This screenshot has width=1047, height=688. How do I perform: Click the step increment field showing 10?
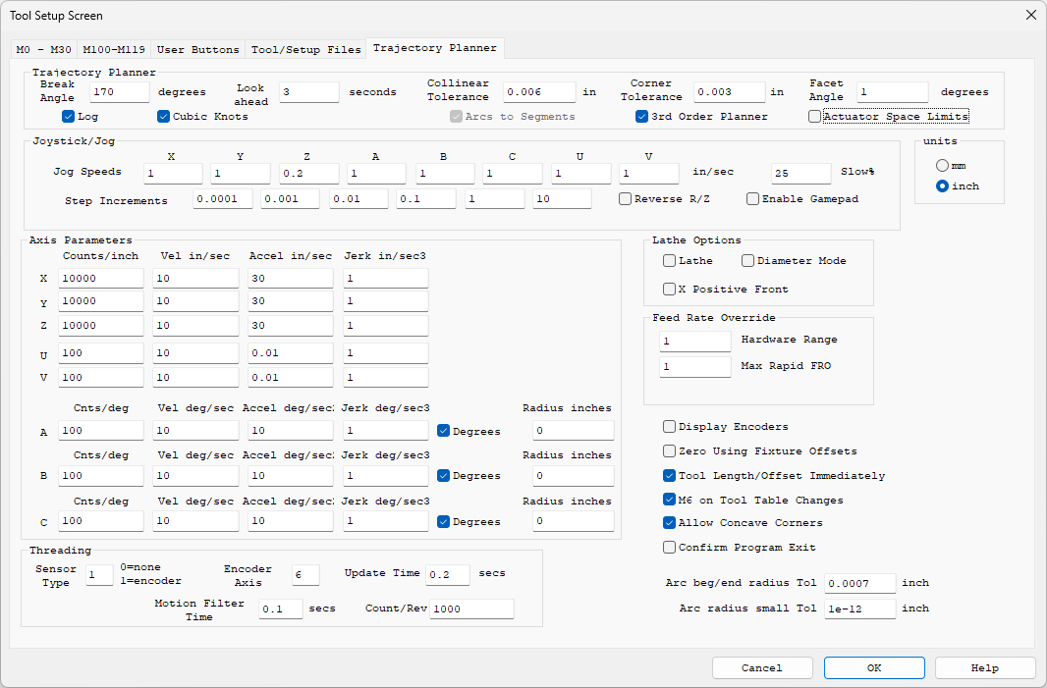tap(562, 199)
